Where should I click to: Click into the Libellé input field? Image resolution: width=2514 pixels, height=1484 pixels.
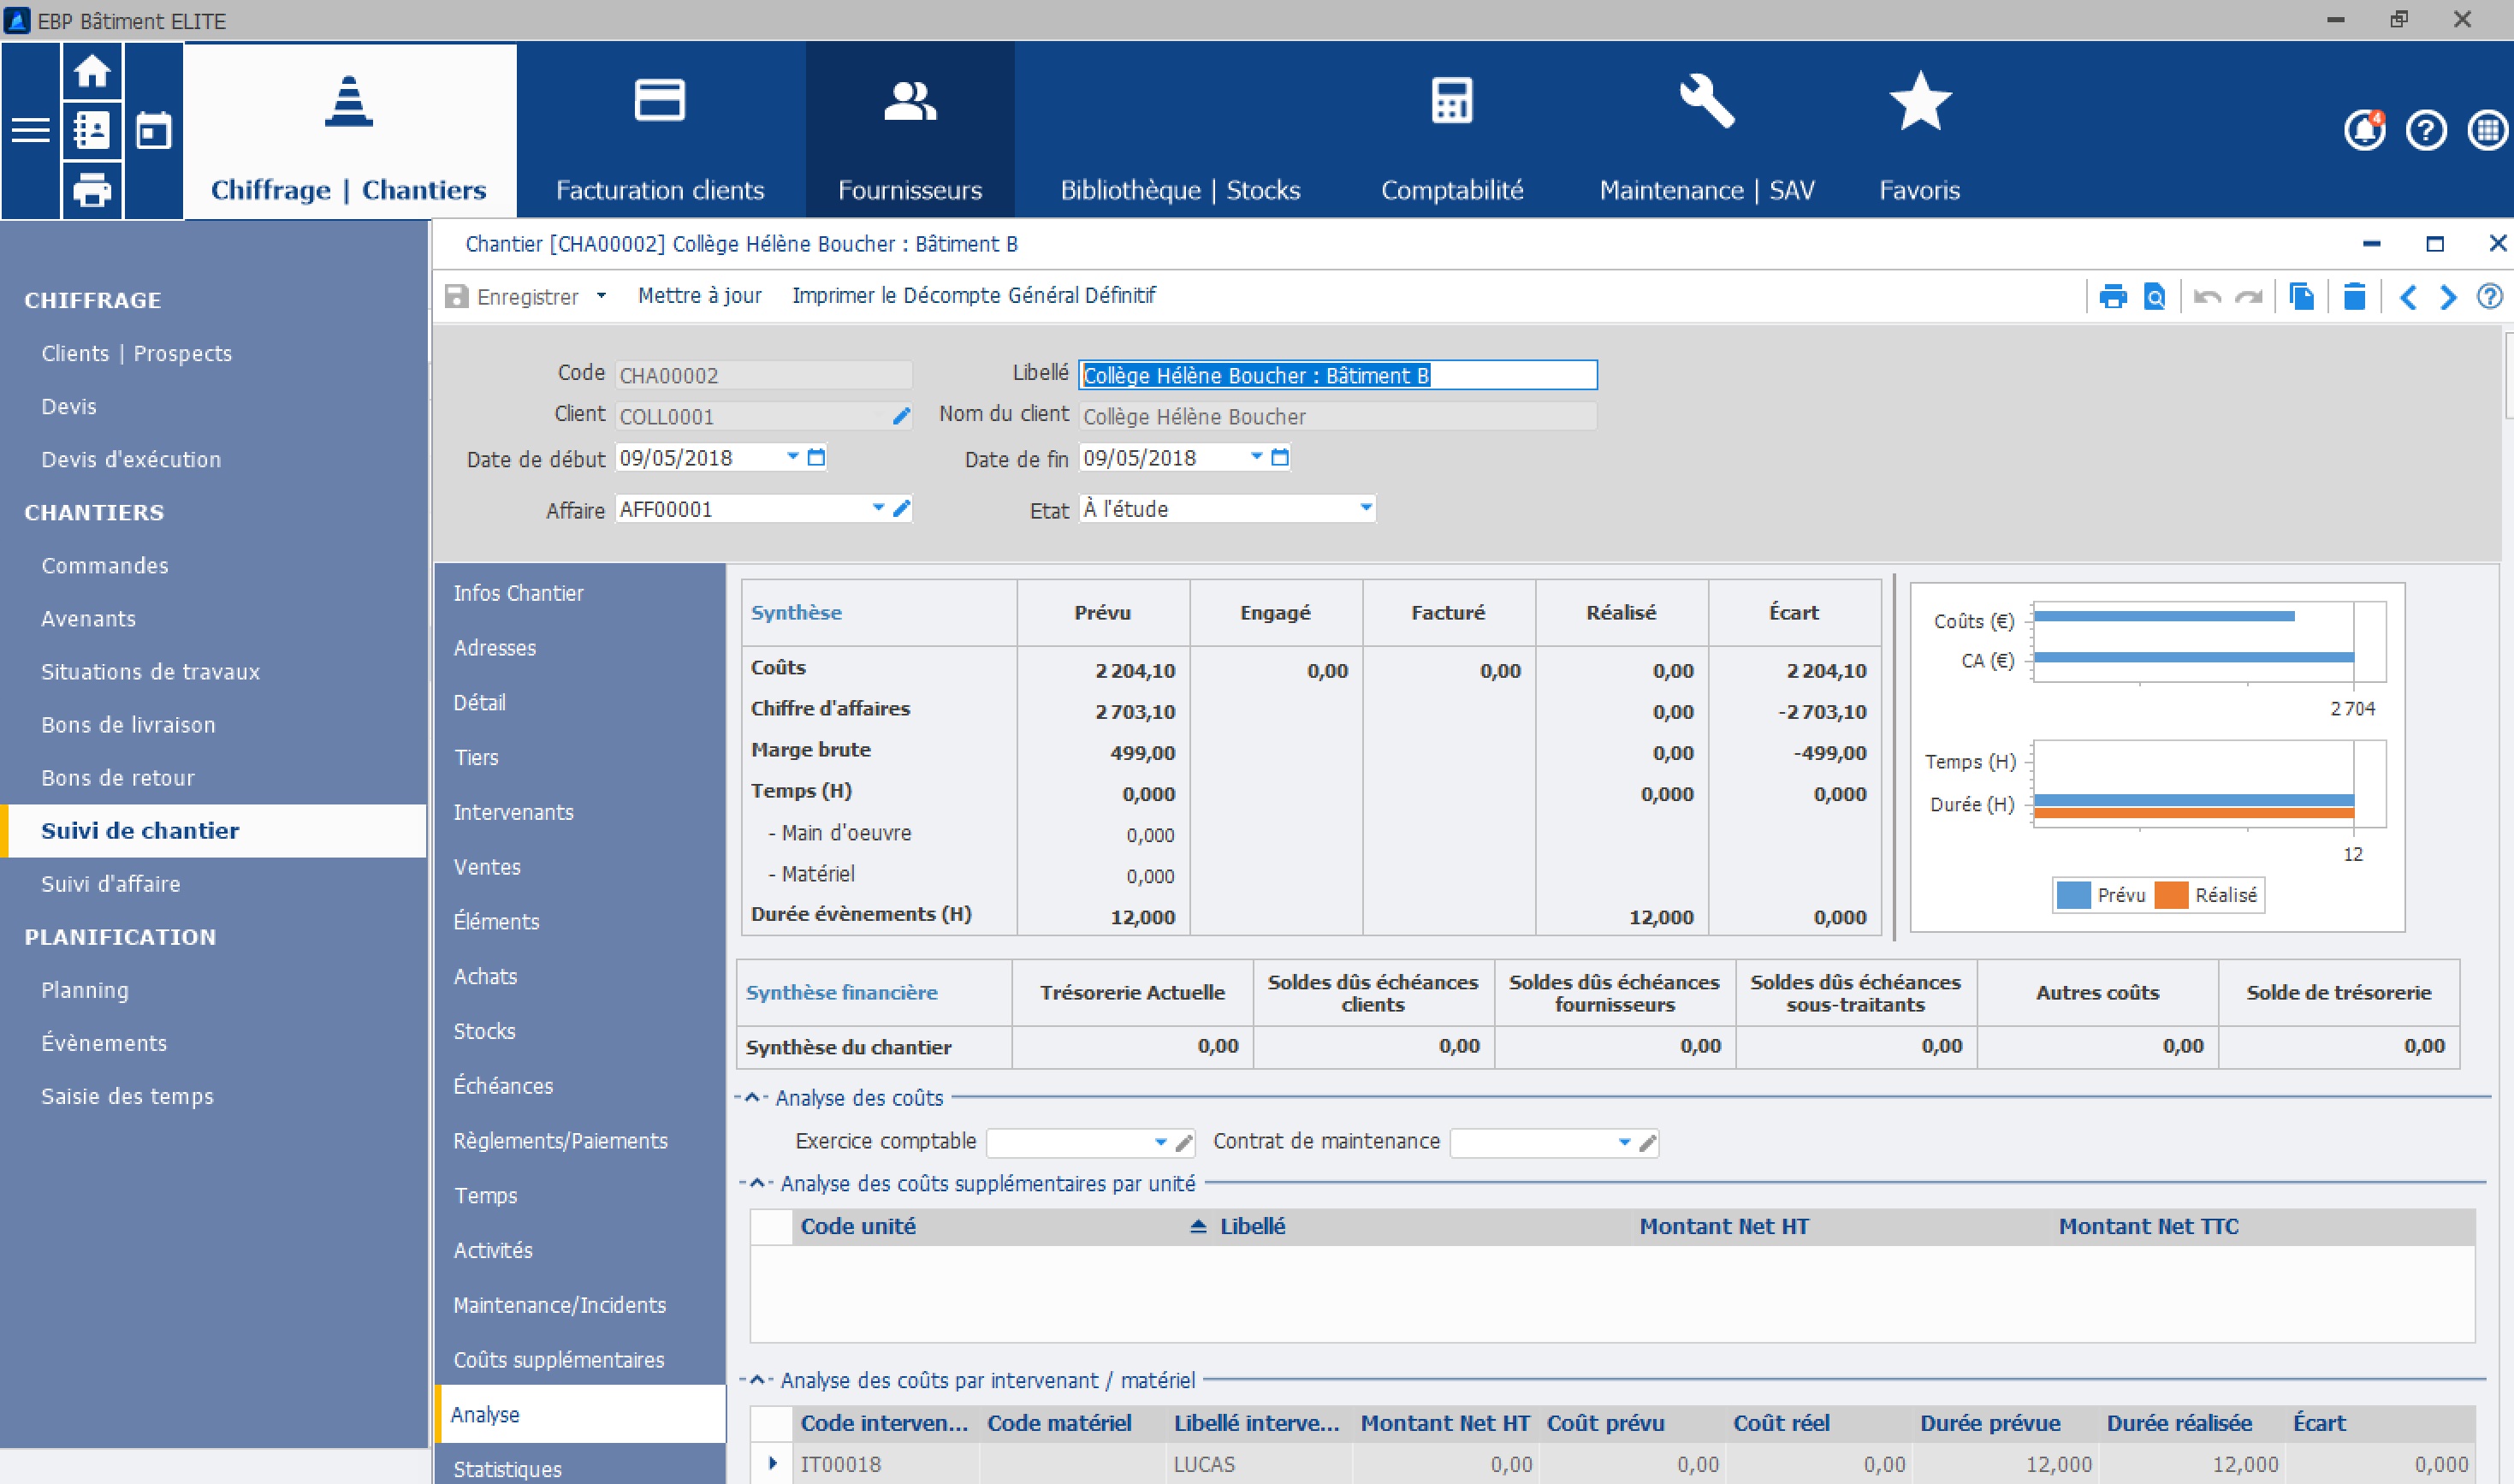coord(1337,375)
